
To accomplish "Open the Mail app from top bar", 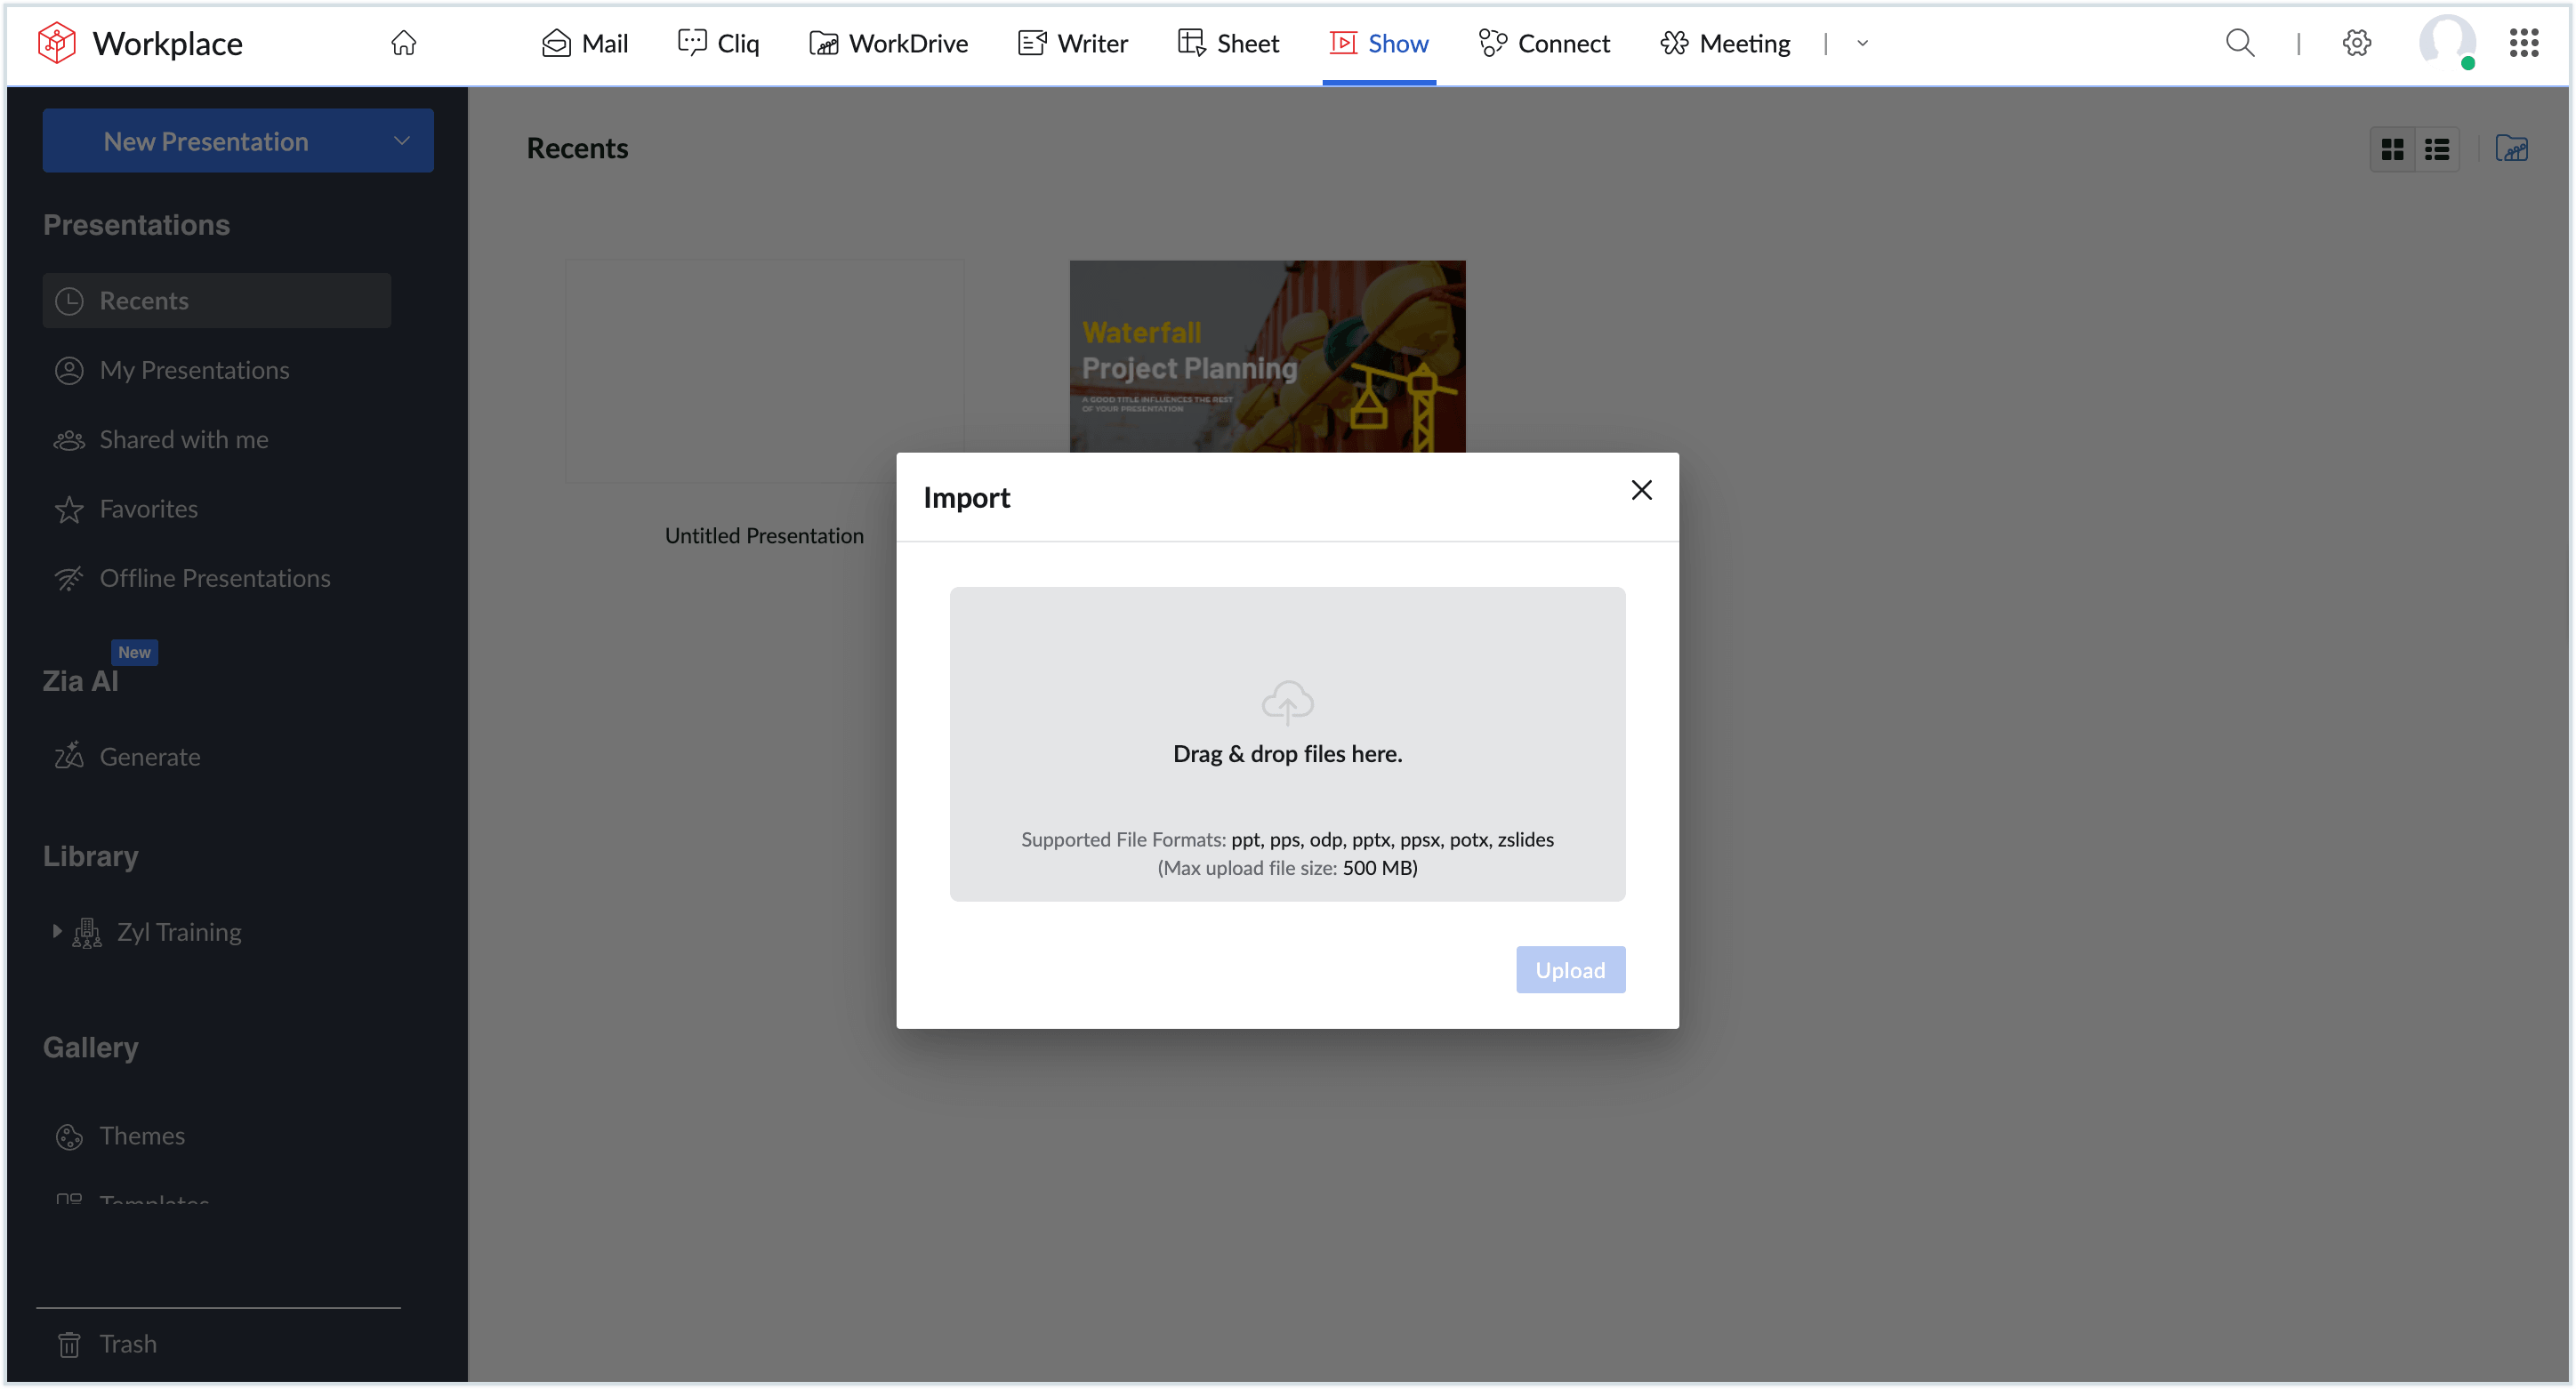I will (x=584, y=43).
